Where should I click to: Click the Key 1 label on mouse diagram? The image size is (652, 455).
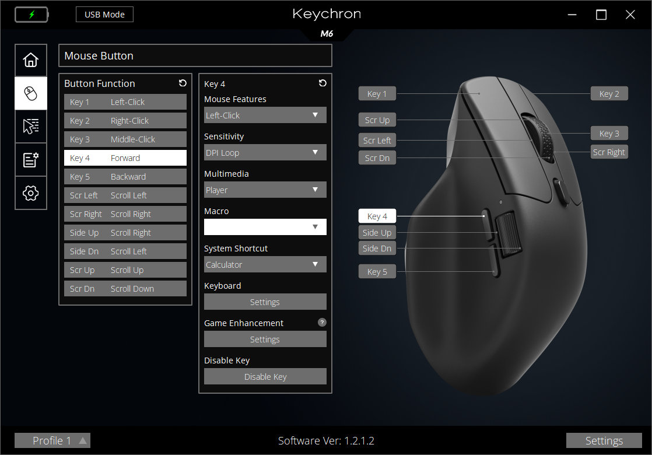[377, 94]
